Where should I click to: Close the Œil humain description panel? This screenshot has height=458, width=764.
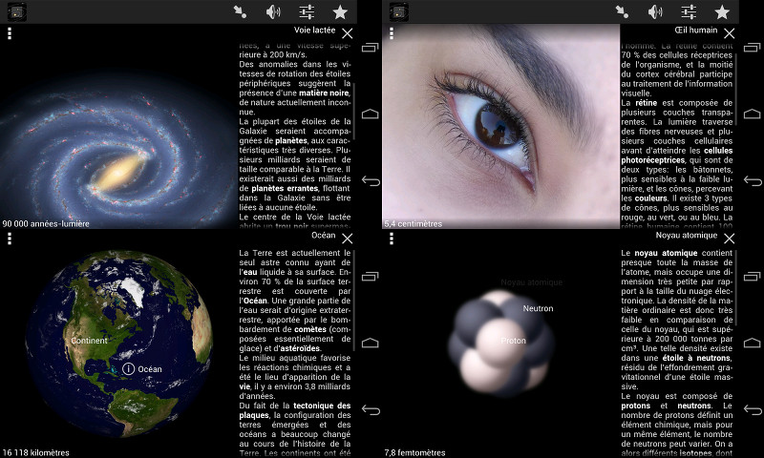[x=730, y=33]
